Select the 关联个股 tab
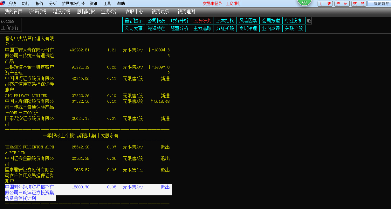 coord(294,28)
